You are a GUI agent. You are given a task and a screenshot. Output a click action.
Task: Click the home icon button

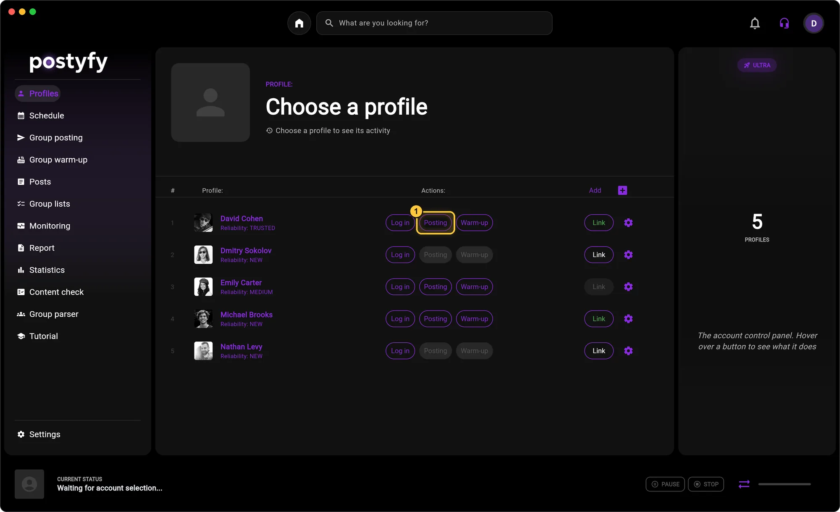(299, 23)
